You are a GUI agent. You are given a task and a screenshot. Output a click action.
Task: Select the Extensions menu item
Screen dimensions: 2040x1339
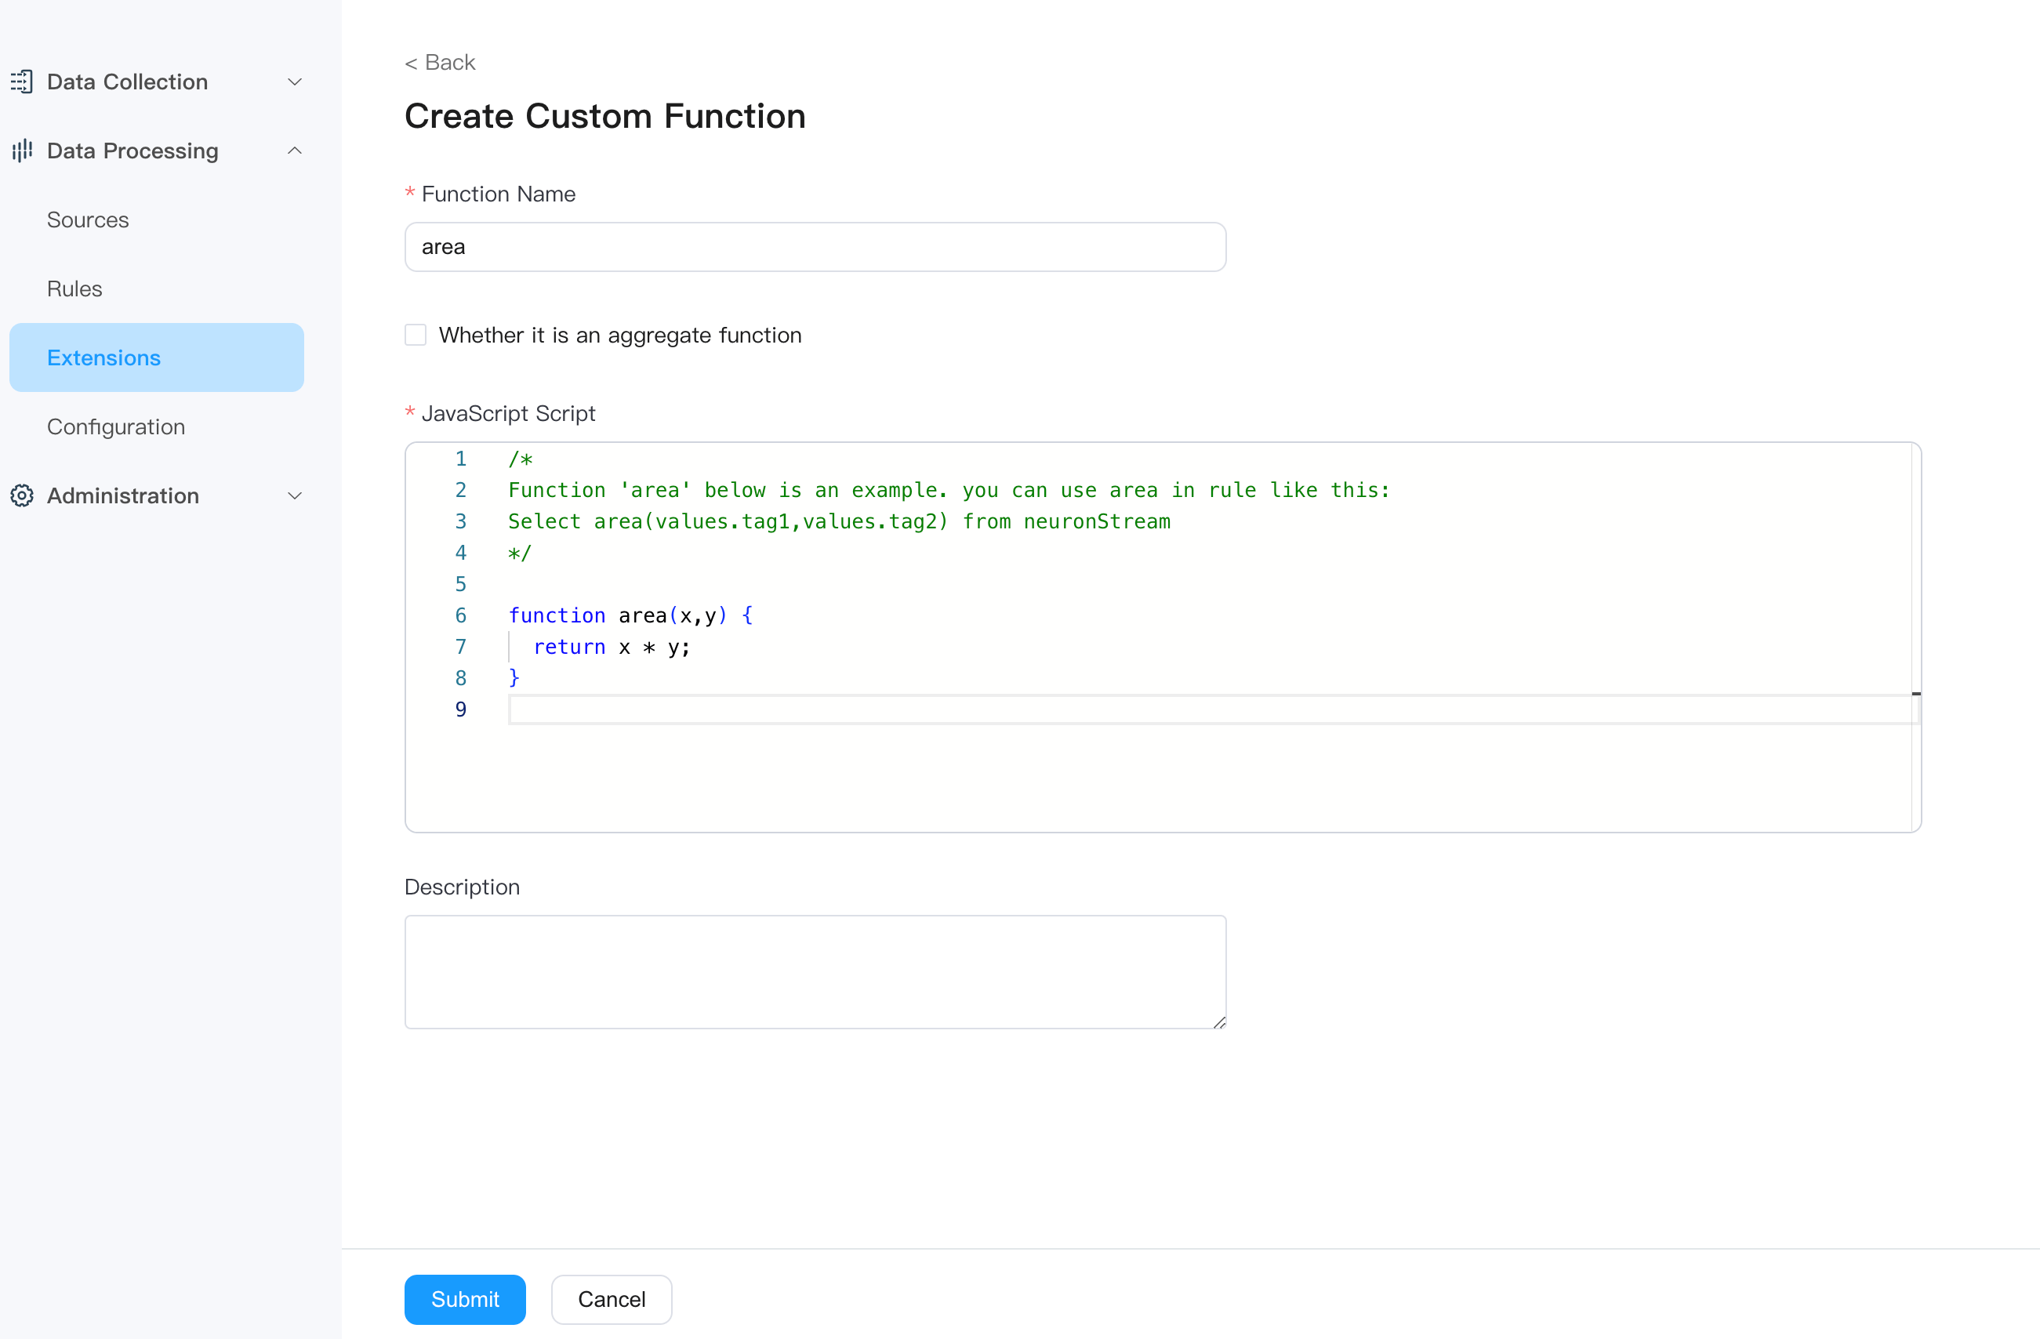[103, 357]
